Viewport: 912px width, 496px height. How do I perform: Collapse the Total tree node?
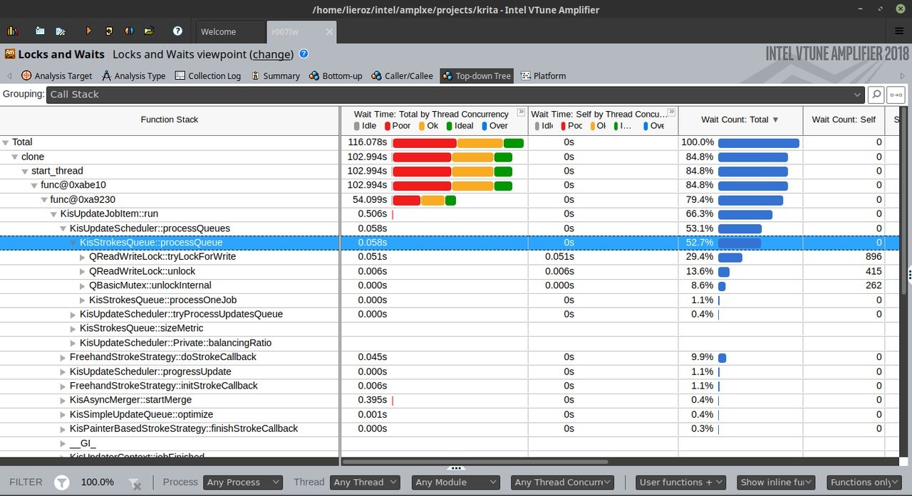tap(6, 142)
